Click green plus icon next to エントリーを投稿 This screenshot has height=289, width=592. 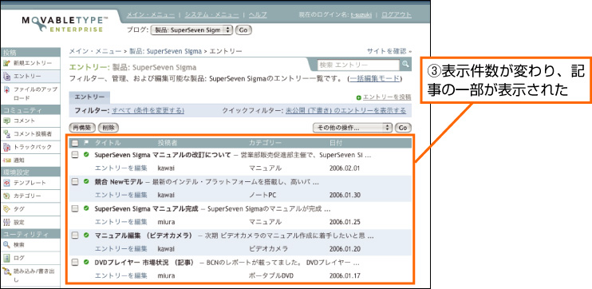(x=359, y=98)
